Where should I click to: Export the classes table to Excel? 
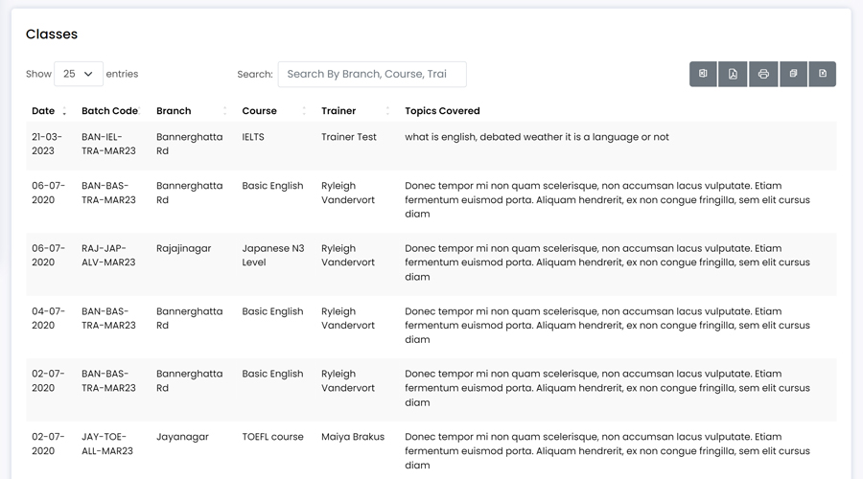coord(703,74)
